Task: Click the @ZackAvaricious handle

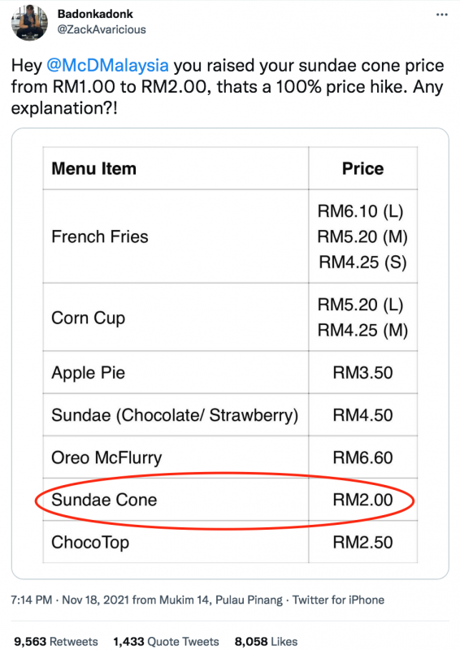Action: [x=102, y=30]
